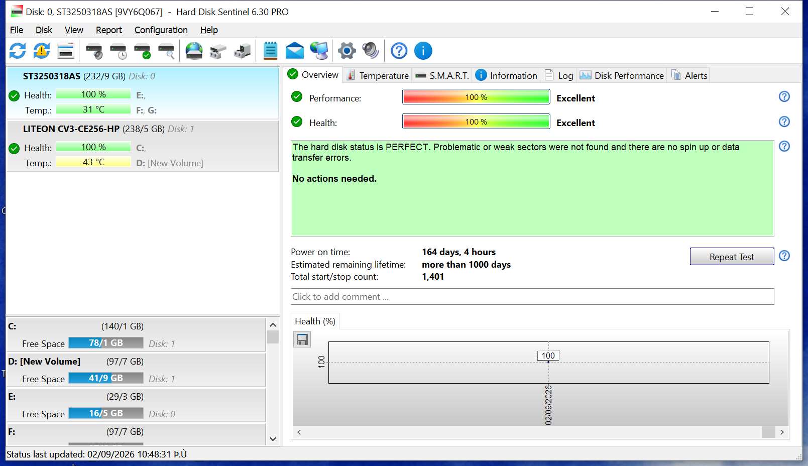Click the disk with green check icon
This screenshot has width=808, height=466.
[x=142, y=51]
